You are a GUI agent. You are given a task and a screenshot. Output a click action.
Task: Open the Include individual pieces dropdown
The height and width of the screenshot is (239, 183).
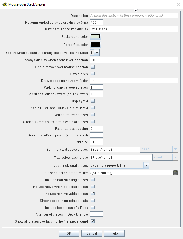click(120, 165)
